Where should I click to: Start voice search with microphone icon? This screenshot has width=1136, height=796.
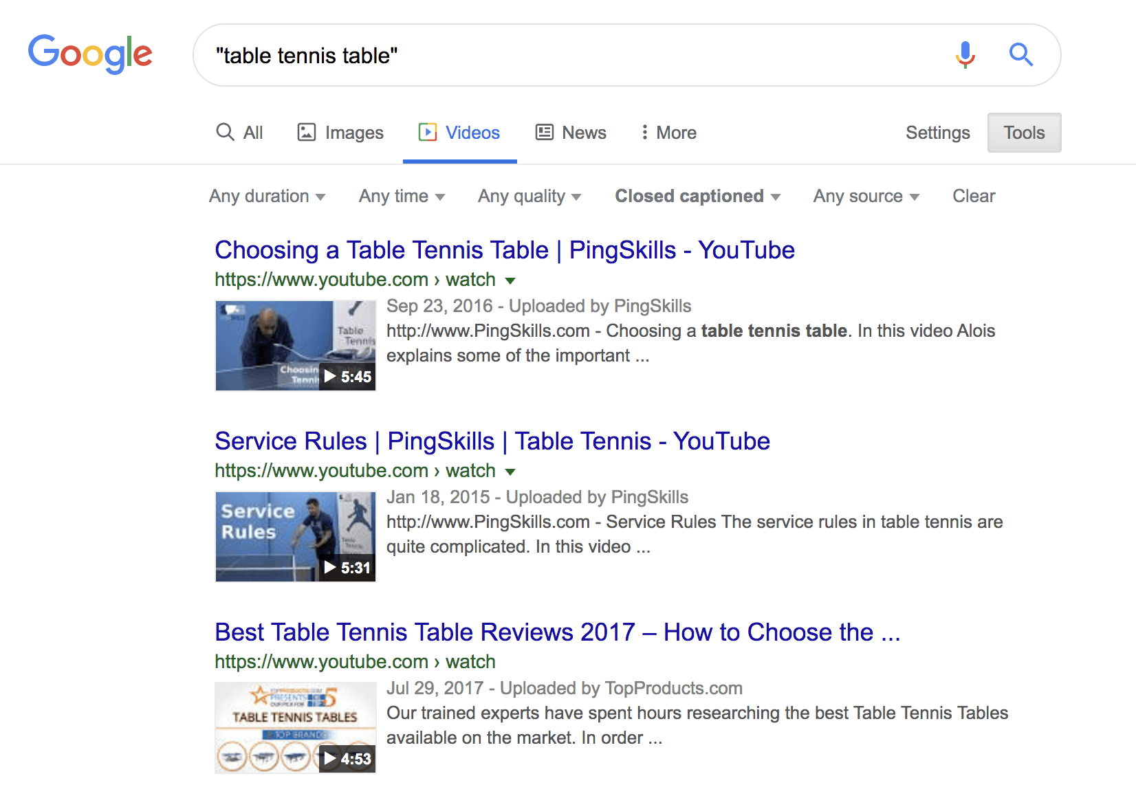pos(965,54)
